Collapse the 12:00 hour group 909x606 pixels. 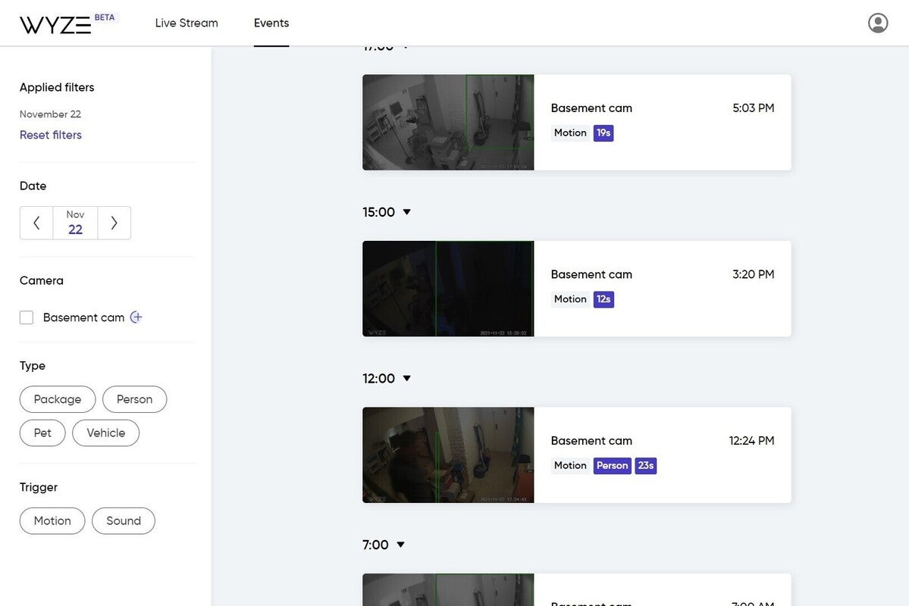click(x=406, y=378)
